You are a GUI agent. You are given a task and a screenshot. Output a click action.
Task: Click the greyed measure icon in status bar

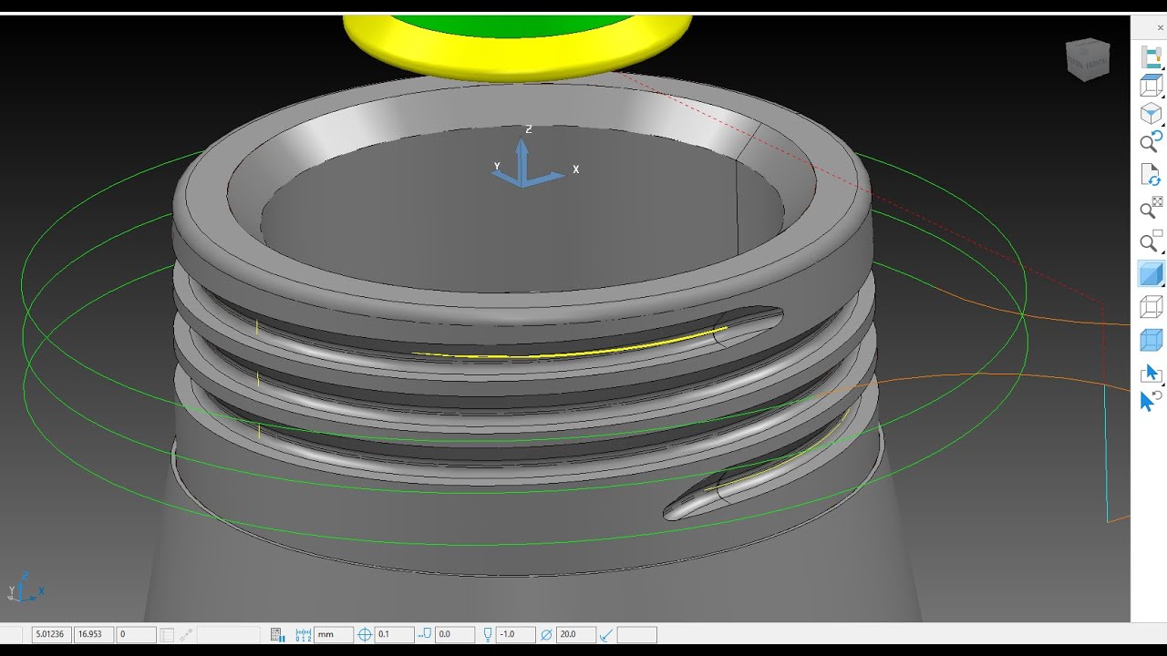pos(186,634)
